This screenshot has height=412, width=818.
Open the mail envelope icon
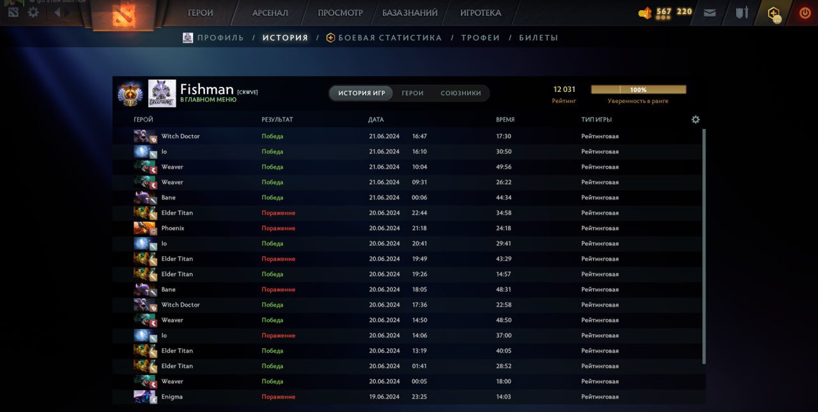709,13
